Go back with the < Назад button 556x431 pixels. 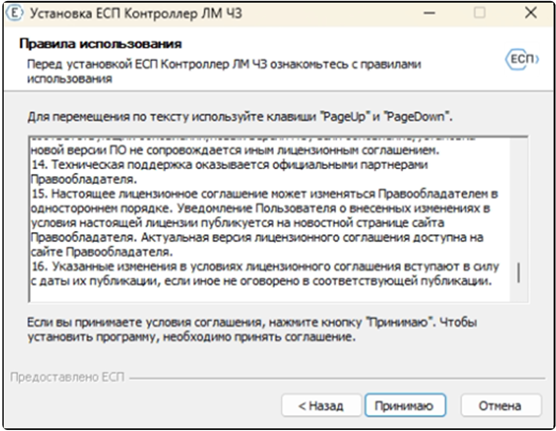coord(321,405)
